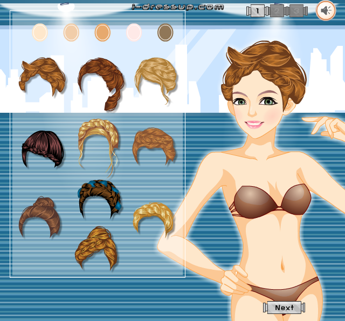The image size is (345, 321).
Task: Select the lightest peach skin tone swatch
Action: point(40,32)
